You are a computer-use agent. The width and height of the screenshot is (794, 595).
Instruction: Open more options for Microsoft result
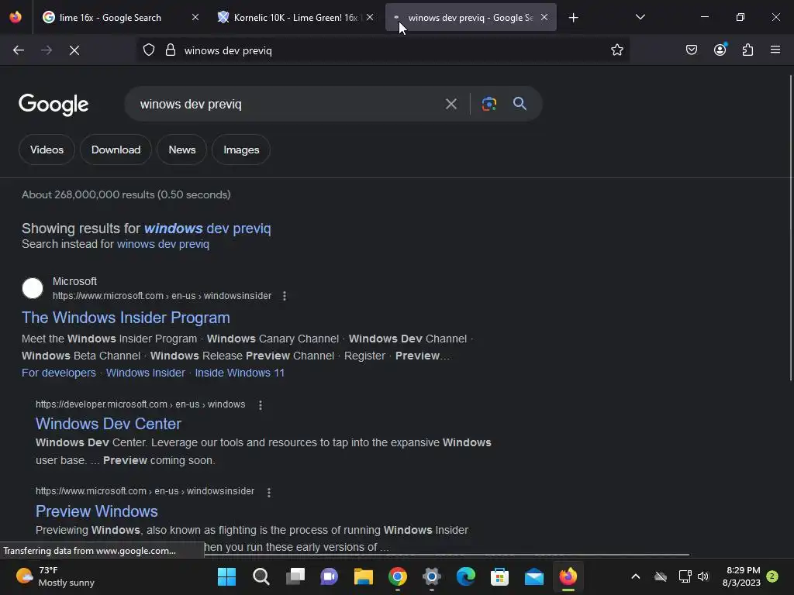coord(285,296)
